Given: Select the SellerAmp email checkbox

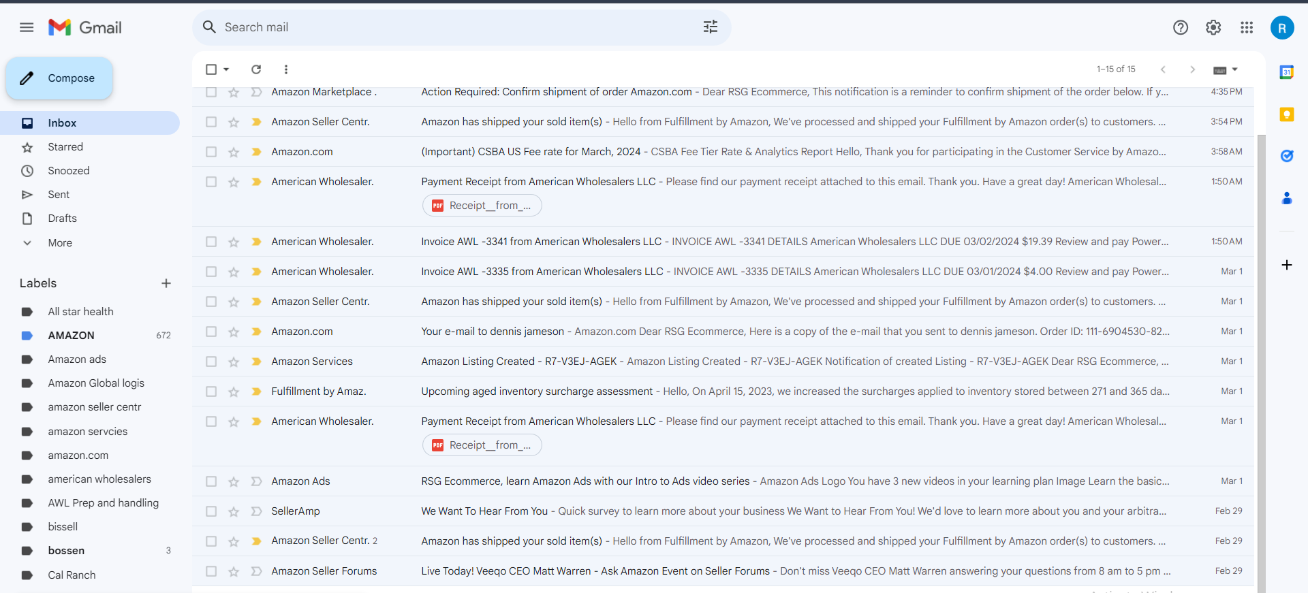Looking at the screenshot, I should point(211,511).
